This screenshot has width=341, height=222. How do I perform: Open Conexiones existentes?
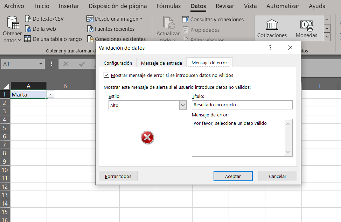coord(116,39)
